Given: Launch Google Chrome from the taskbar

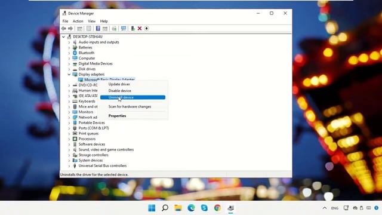Looking at the screenshot, I should [217, 208].
